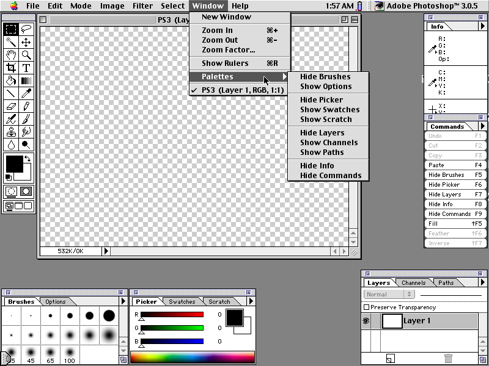This screenshot has height=366, width=489.
Task: Click the red R color slider
Action: pos(172,314)
